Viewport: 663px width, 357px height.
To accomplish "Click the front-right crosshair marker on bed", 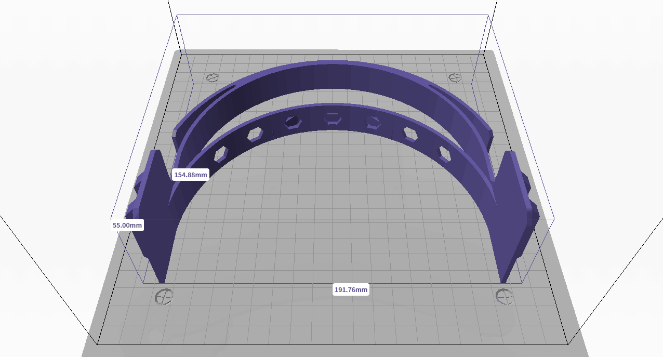I will tap(504, 296).
